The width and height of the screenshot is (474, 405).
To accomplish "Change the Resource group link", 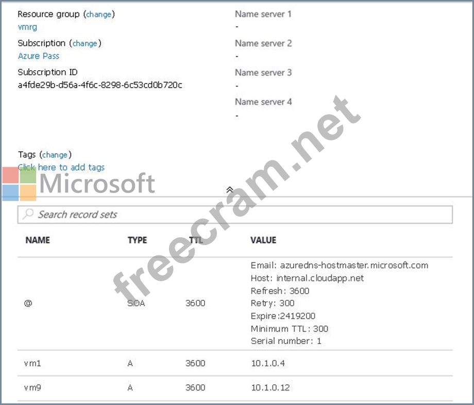I will (99, 14).
